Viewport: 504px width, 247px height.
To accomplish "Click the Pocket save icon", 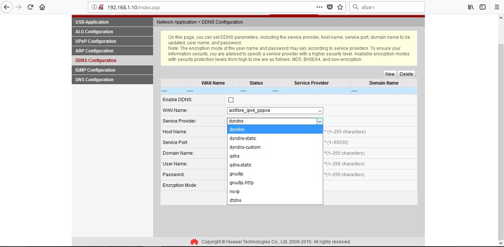I will [x=330, y=7].
